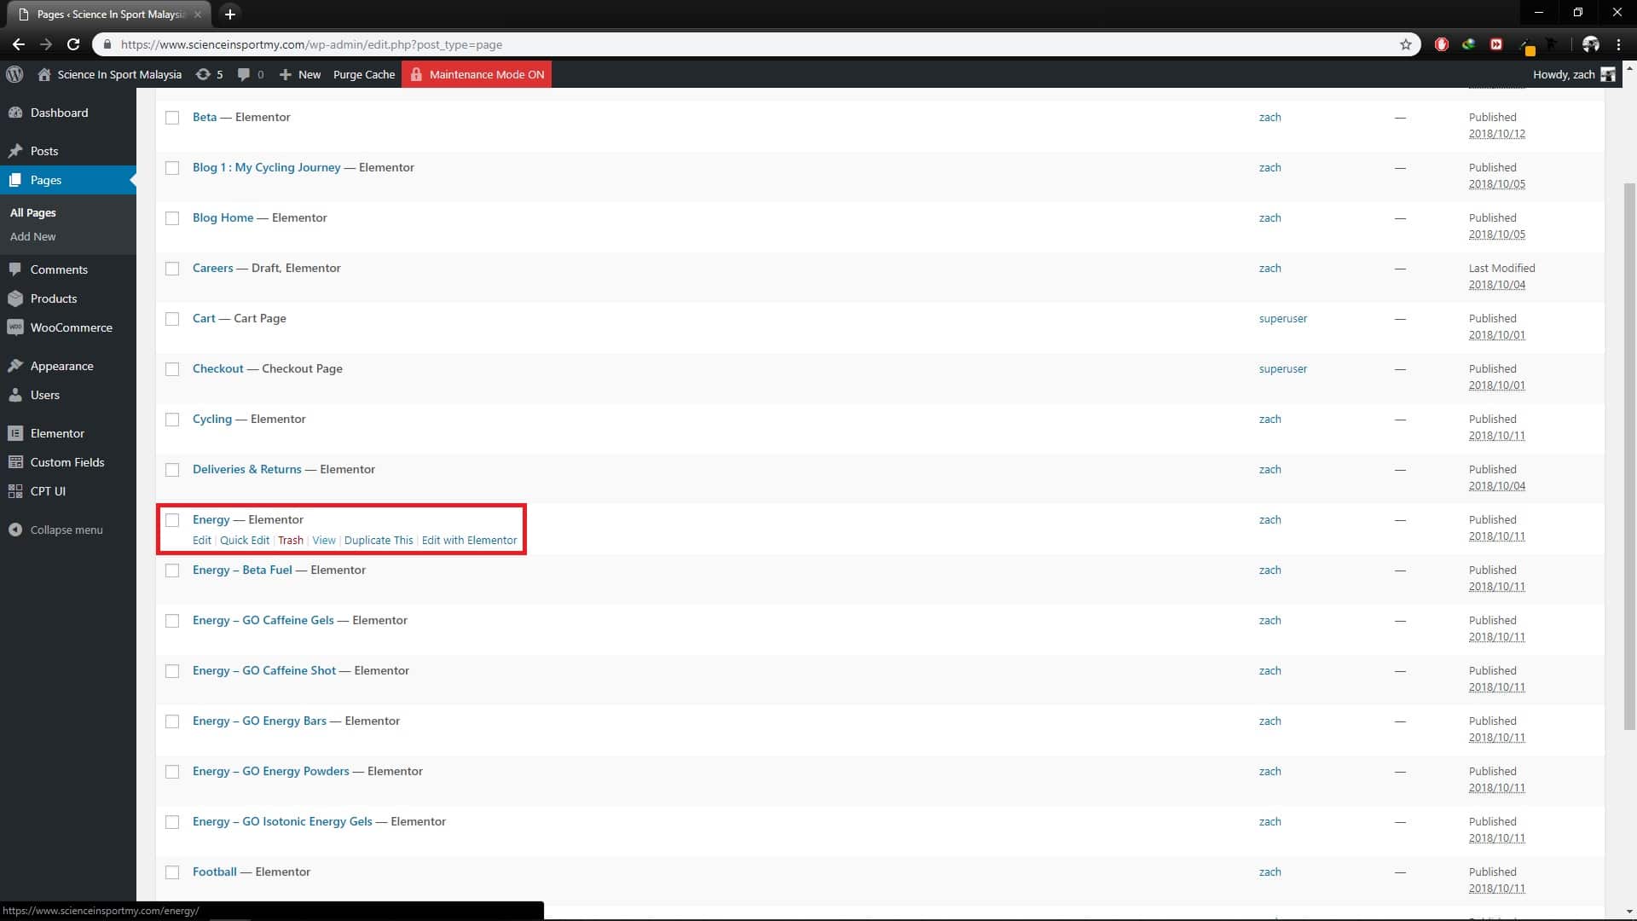Open the Pages sidebar menu item
This screenshot has height=921, width=1637.
click(68, 180)
